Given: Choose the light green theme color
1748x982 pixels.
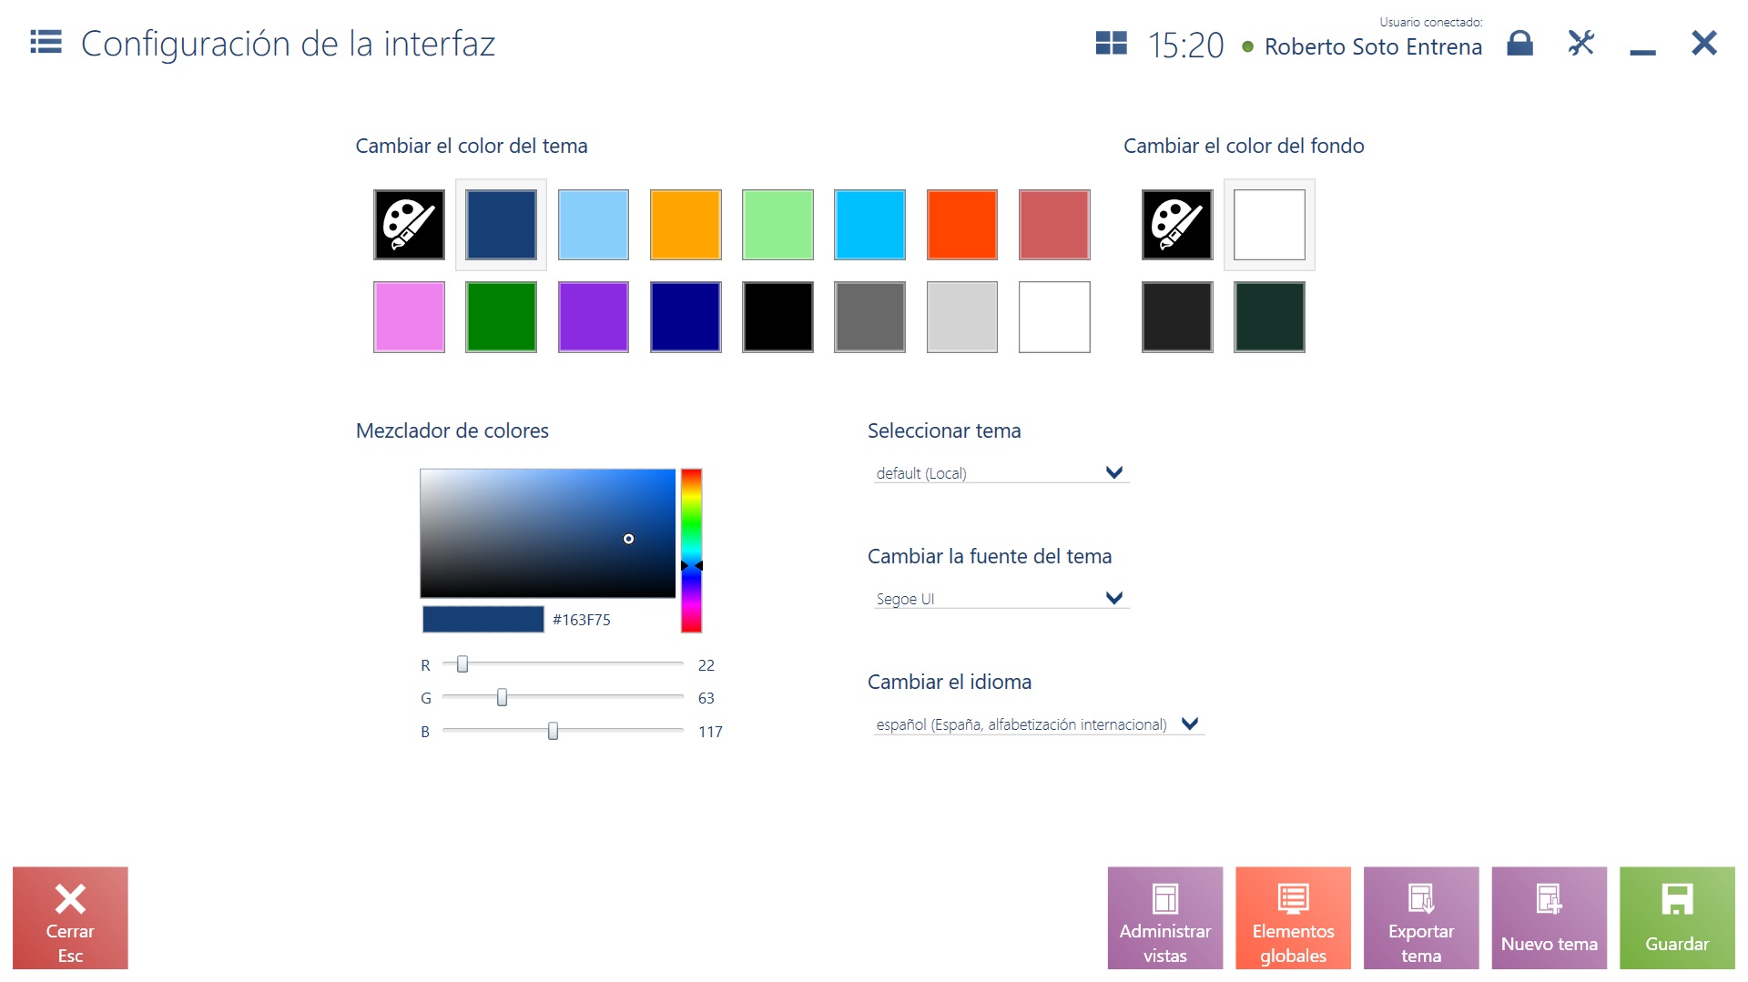Looking at the screenshot, I should coord(777,225).
